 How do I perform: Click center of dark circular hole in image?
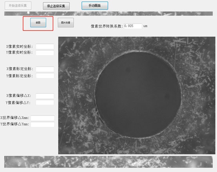pyautogui.click(x=138, y=95)
